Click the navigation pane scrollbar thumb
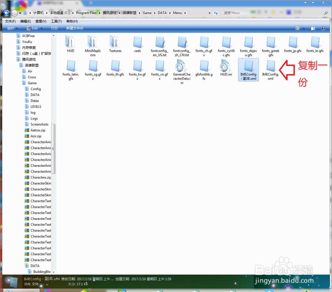This screenshot has width=332, height=292. (53, 148)
